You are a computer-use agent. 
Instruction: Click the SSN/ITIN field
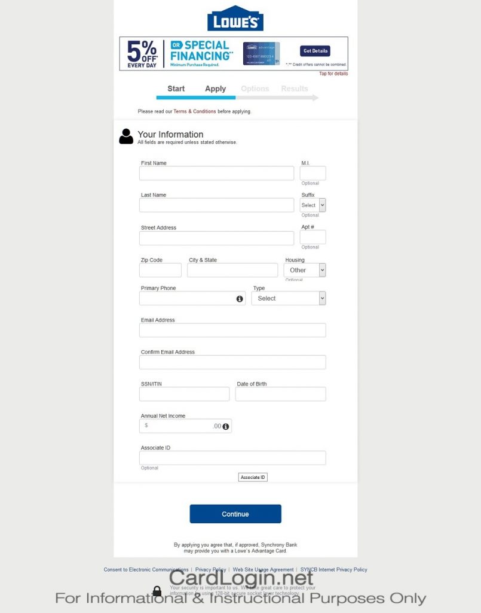point(184,394)
